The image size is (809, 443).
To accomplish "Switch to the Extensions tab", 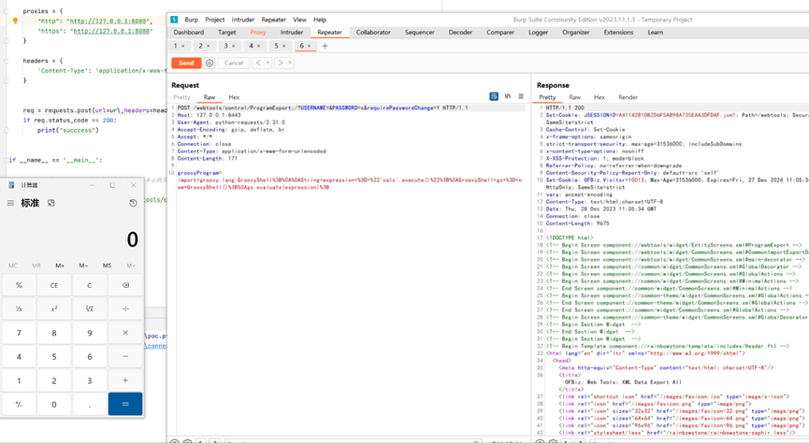I will (618, 32).
